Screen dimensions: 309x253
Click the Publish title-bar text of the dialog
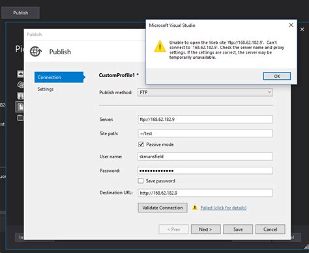[35, 34]
